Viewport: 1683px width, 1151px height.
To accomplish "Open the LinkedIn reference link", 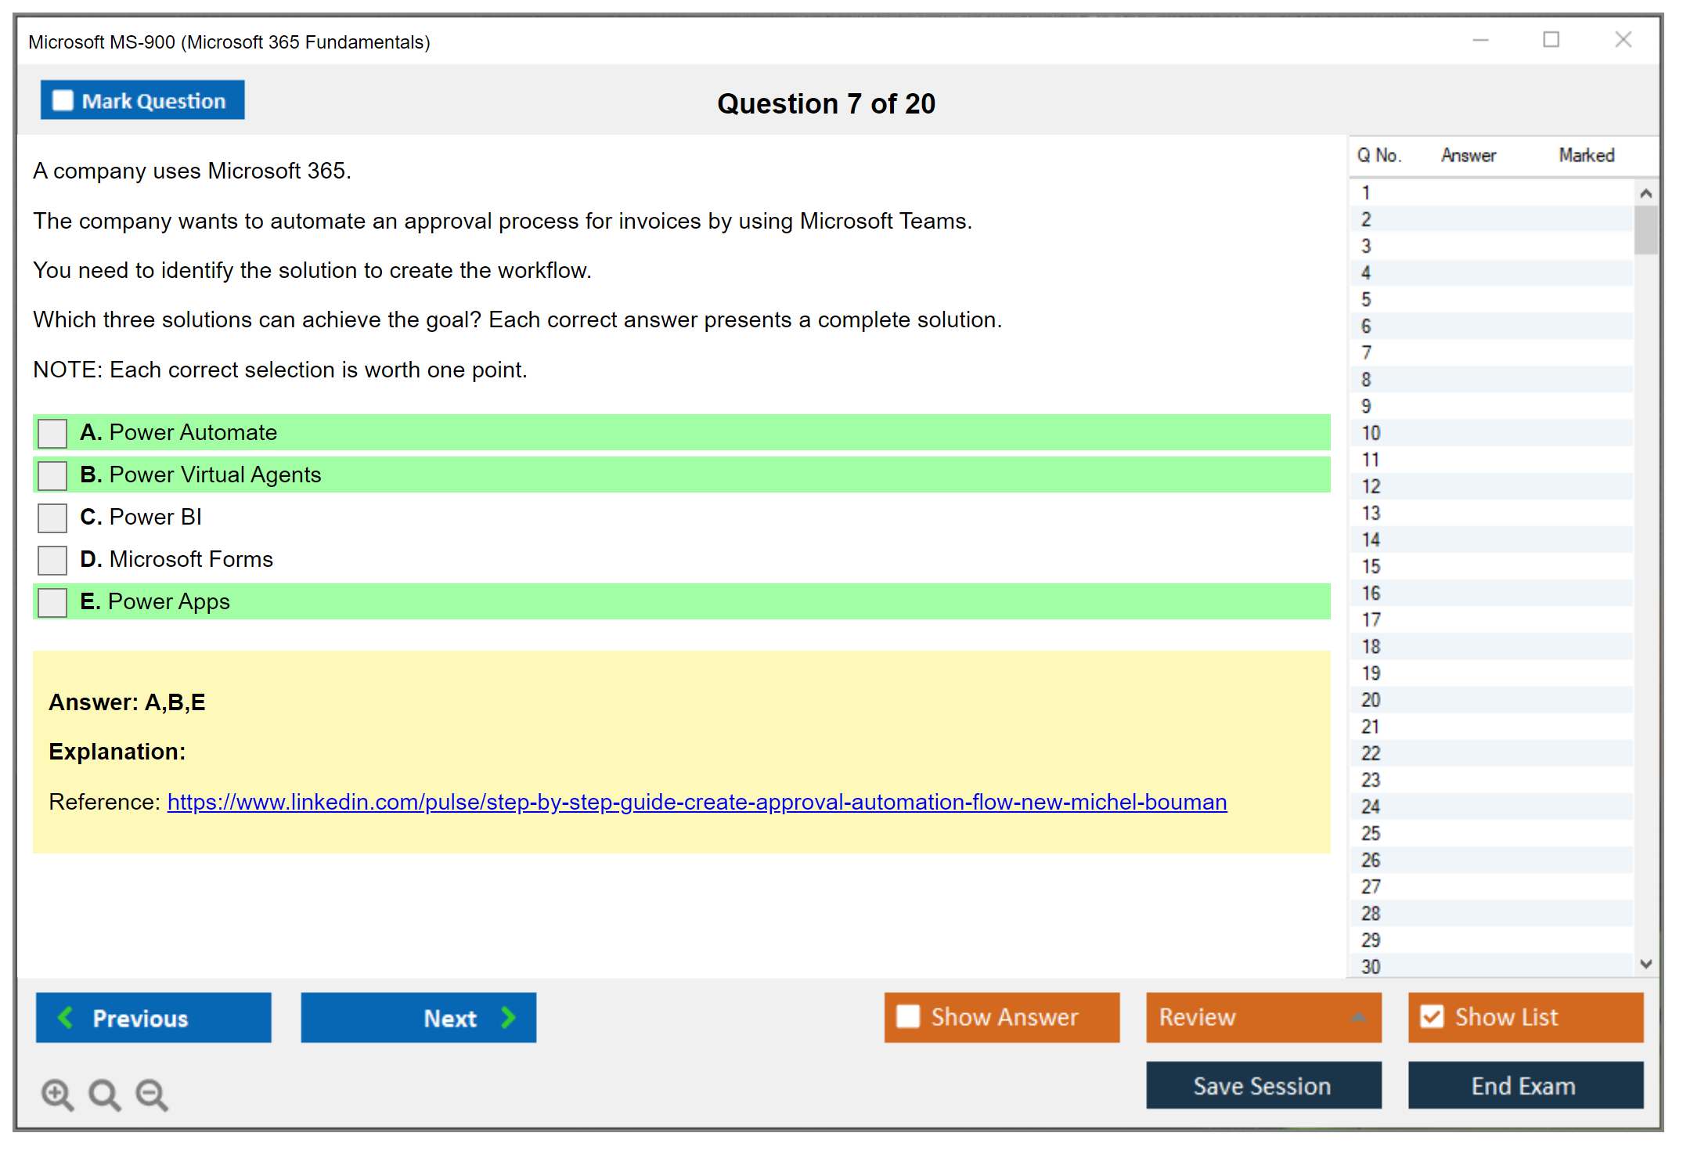I will [697, 803].
